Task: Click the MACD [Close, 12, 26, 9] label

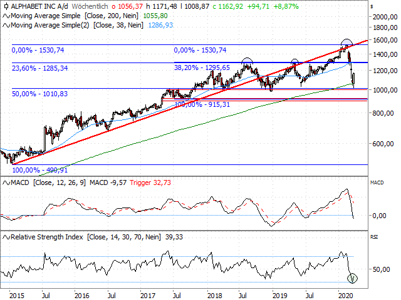Action: (48, 183)
